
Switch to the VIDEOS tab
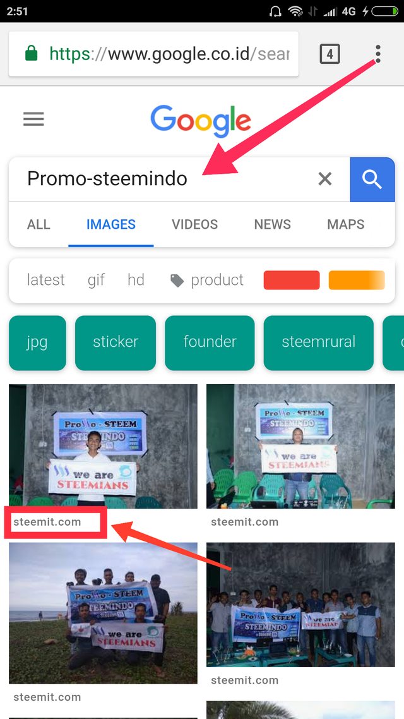coord(194,224)
